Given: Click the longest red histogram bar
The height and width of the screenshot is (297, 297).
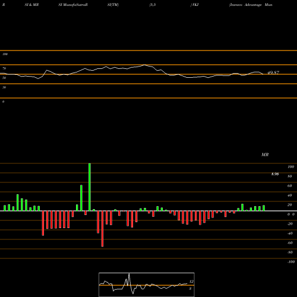Looking at the screenshot, I should (102, 229).
